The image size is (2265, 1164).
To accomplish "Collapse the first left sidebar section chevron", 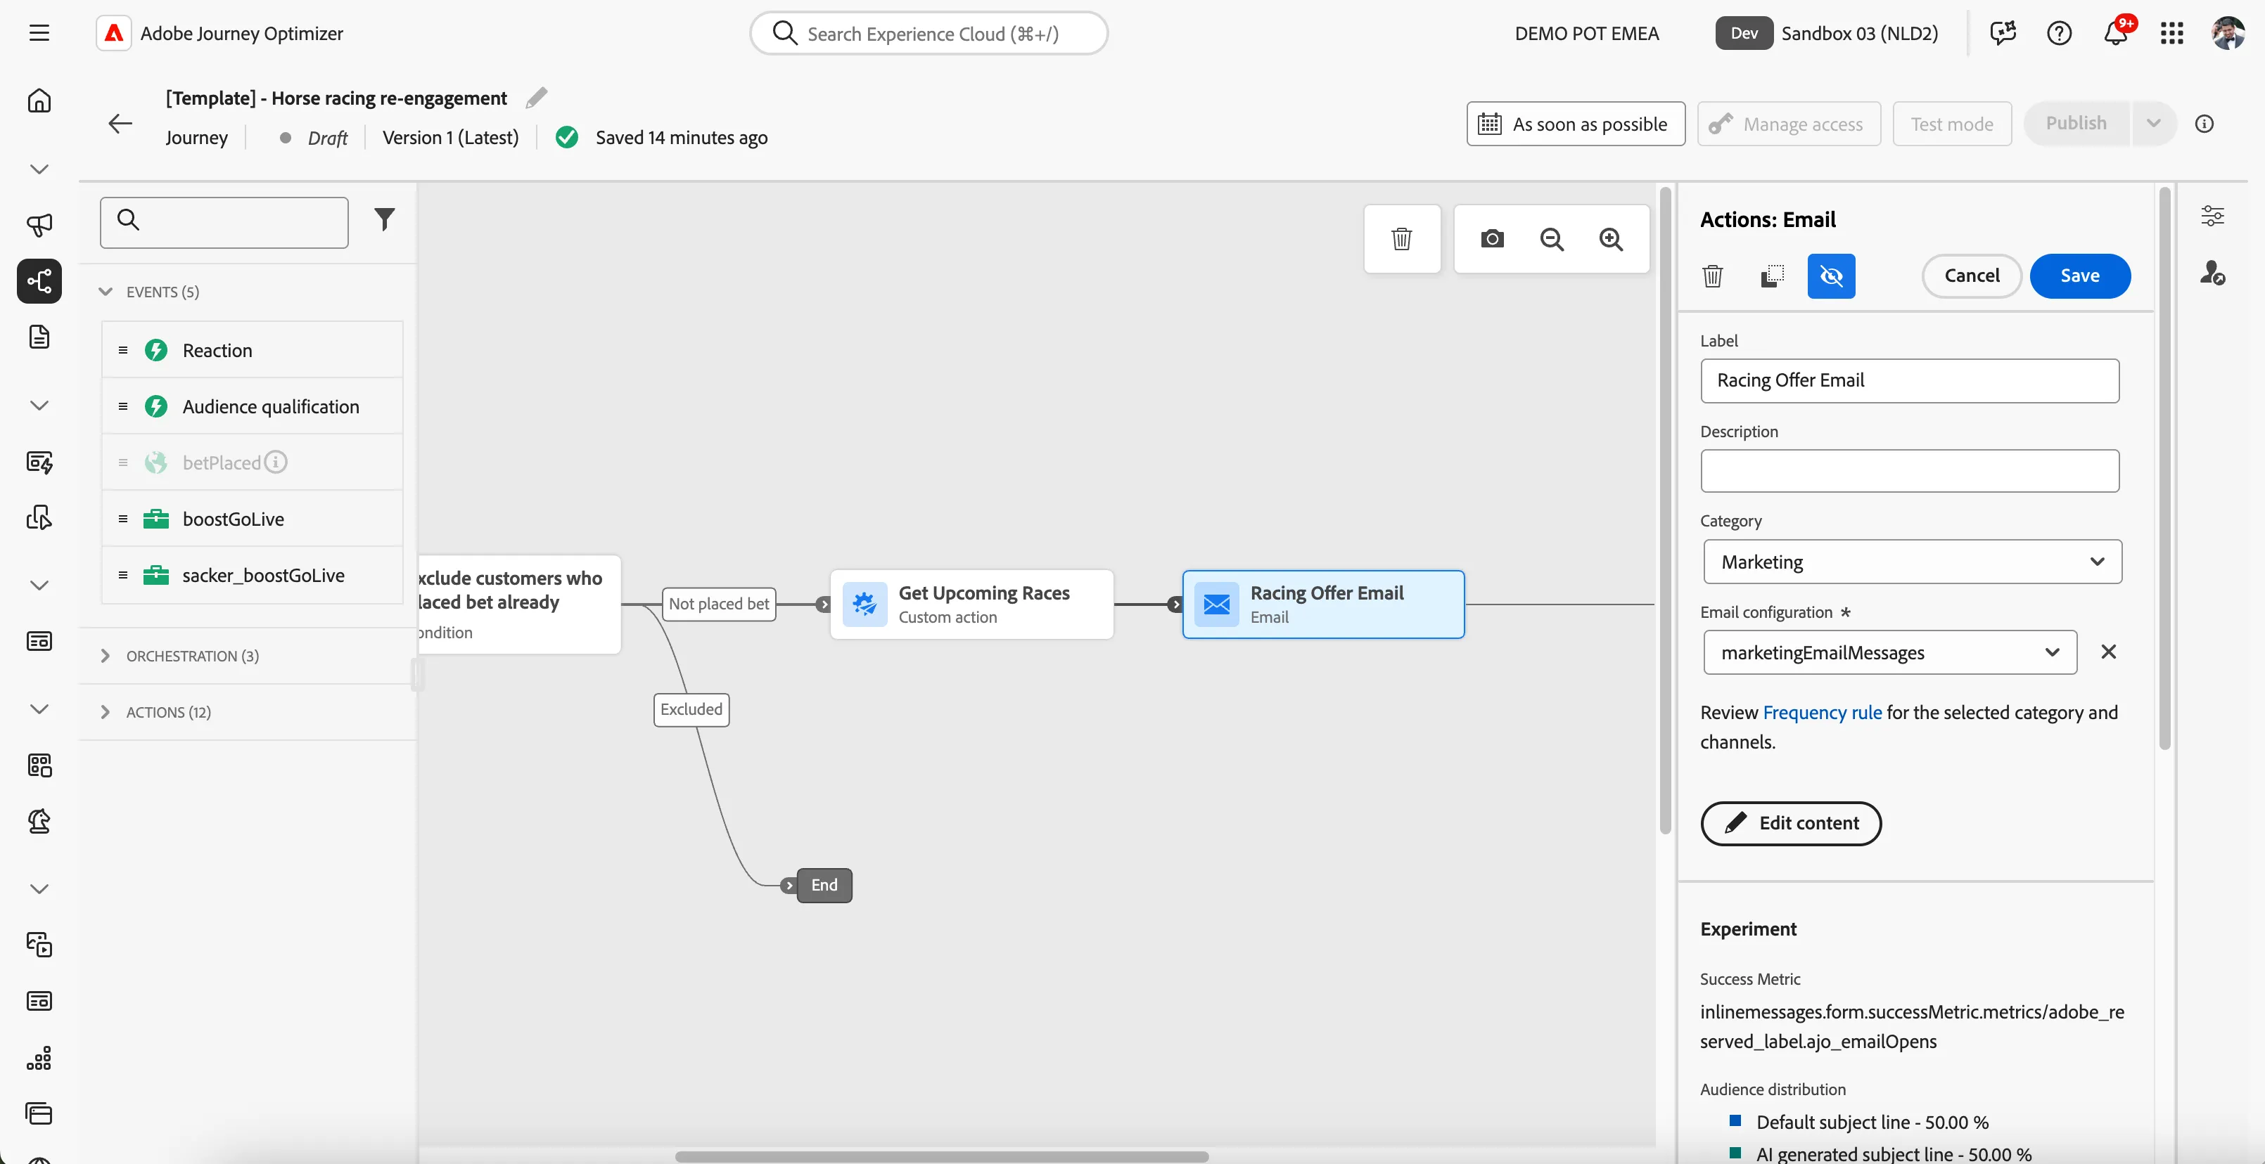I will coord(39,169).
